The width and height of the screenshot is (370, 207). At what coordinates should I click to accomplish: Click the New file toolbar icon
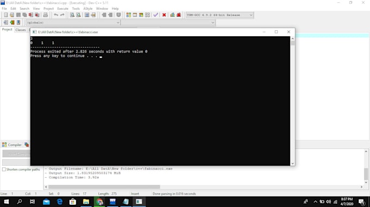coord(5,15)
